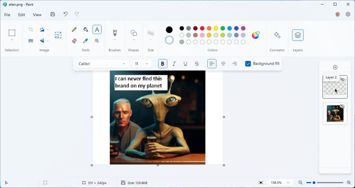Open the 138.5% zoom level dropdown
This screenshot has width=355, height=188.
tap(281, 183)
